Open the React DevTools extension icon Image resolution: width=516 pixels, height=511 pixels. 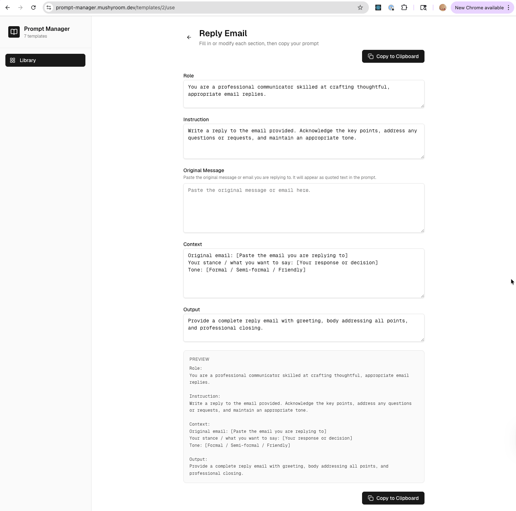click(378, 8)
